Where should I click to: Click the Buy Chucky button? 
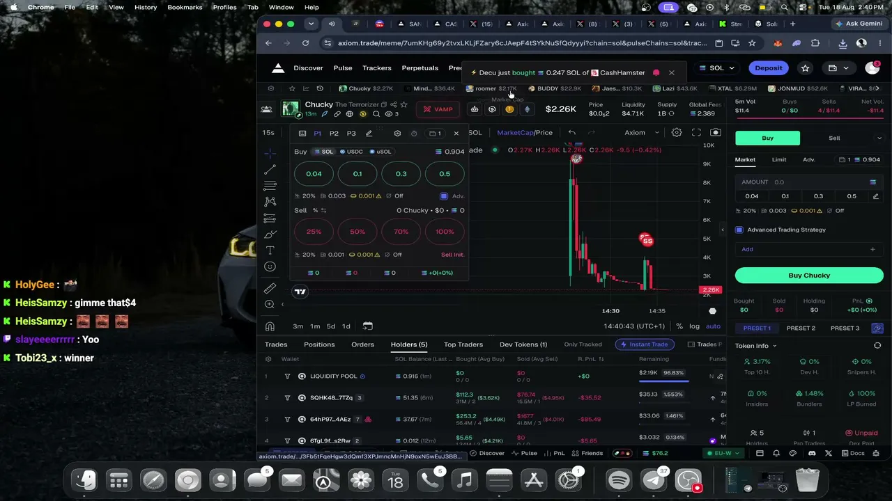[809, 276]
